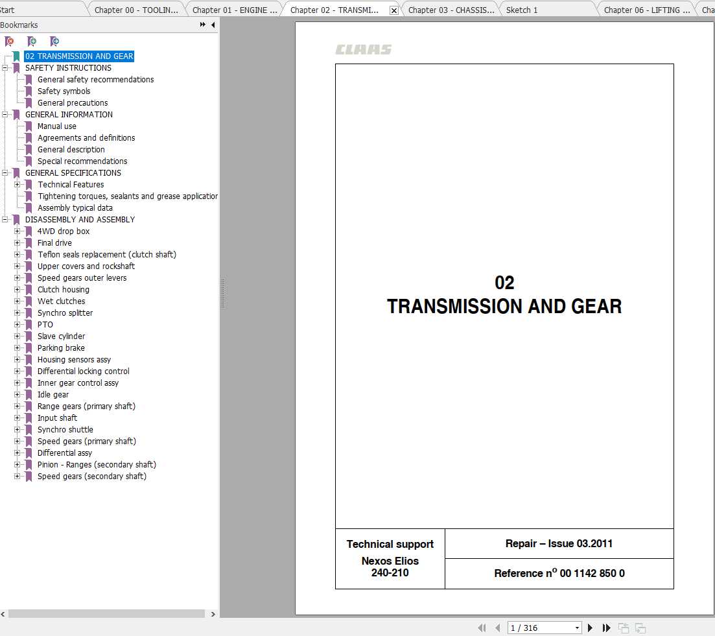Open Clutch housing bookmark
Viewport: 715px width, 636px height.
pyautogui.click(x=63, y=290)
